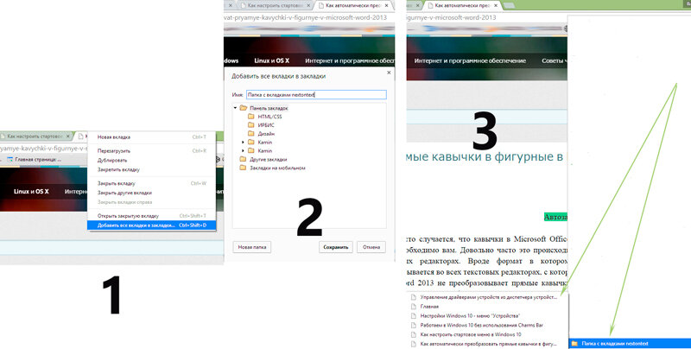This screenshot has width=691, height=349.
Task: Select Закрепить вкладку in the context menu
Action: tap(152, 169)
